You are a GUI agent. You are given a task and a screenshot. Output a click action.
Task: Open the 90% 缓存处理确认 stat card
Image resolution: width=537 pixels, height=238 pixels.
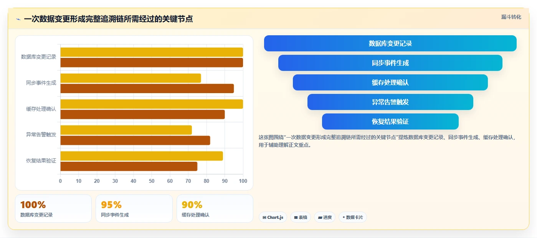215,208
